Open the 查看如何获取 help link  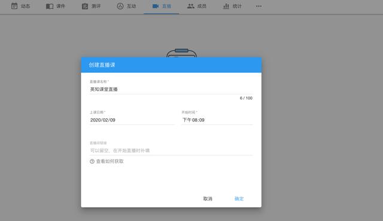[x=110, y=161]
